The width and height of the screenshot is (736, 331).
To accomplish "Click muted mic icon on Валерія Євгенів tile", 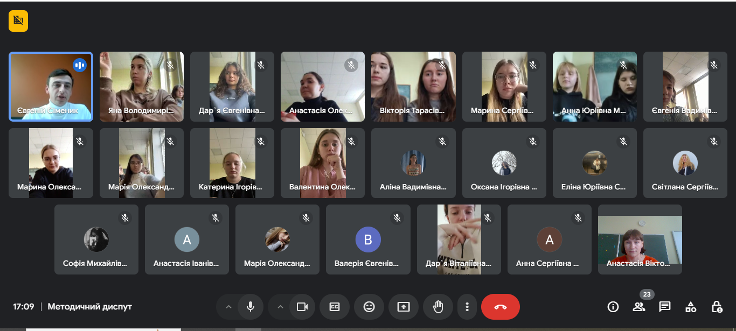I will [x=397, y=218].
